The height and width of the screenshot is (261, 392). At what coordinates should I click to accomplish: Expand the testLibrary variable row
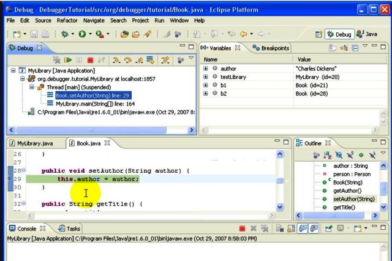pos(206,77)
